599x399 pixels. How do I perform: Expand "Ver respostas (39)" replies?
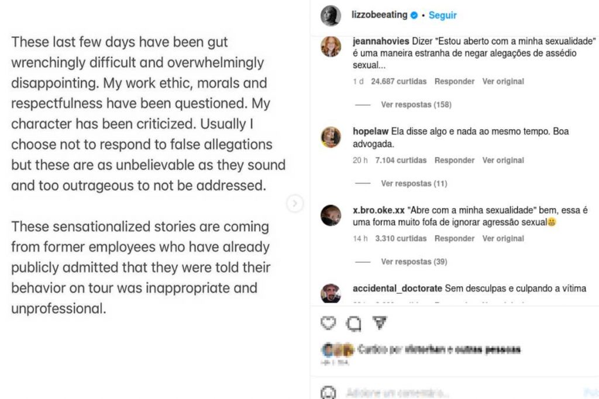(414, 262)
